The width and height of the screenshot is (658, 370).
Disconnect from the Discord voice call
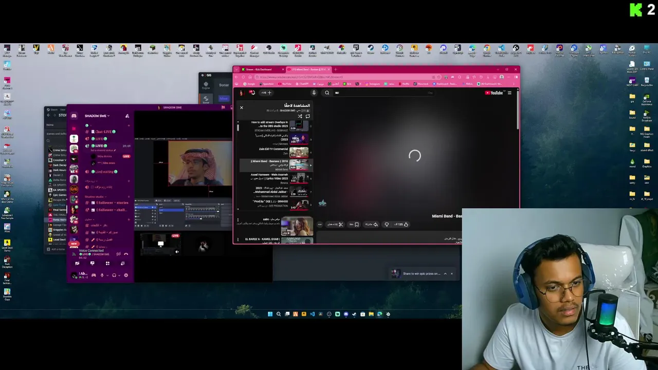point(126,253)
